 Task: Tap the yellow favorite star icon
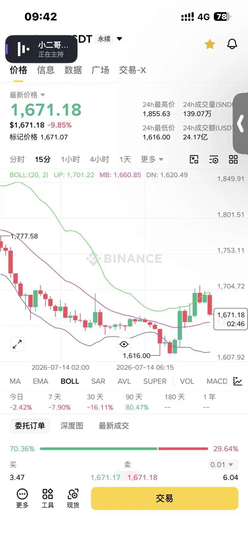tap(210, 44)
